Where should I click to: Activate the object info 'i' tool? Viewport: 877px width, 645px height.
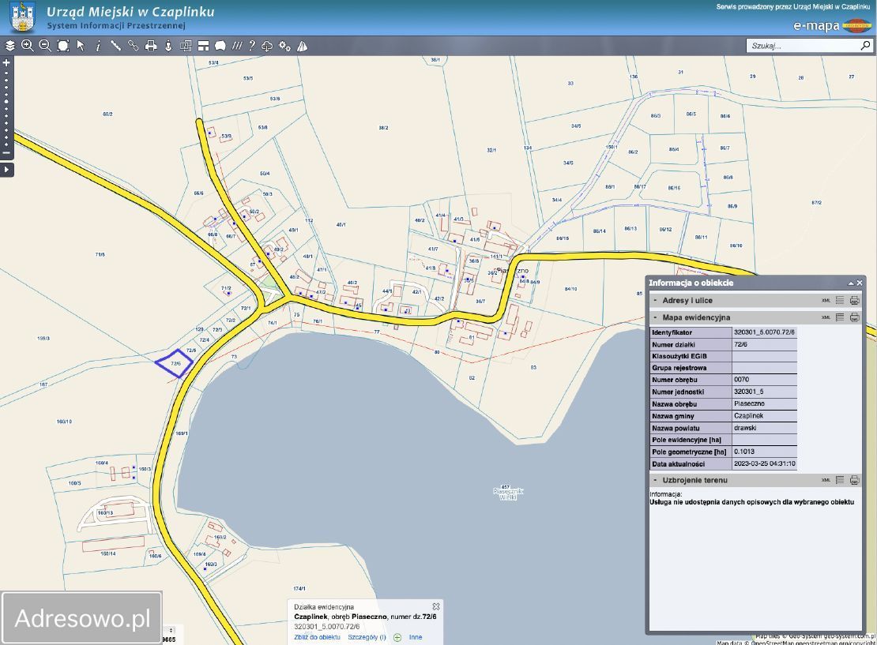(98, 46)
